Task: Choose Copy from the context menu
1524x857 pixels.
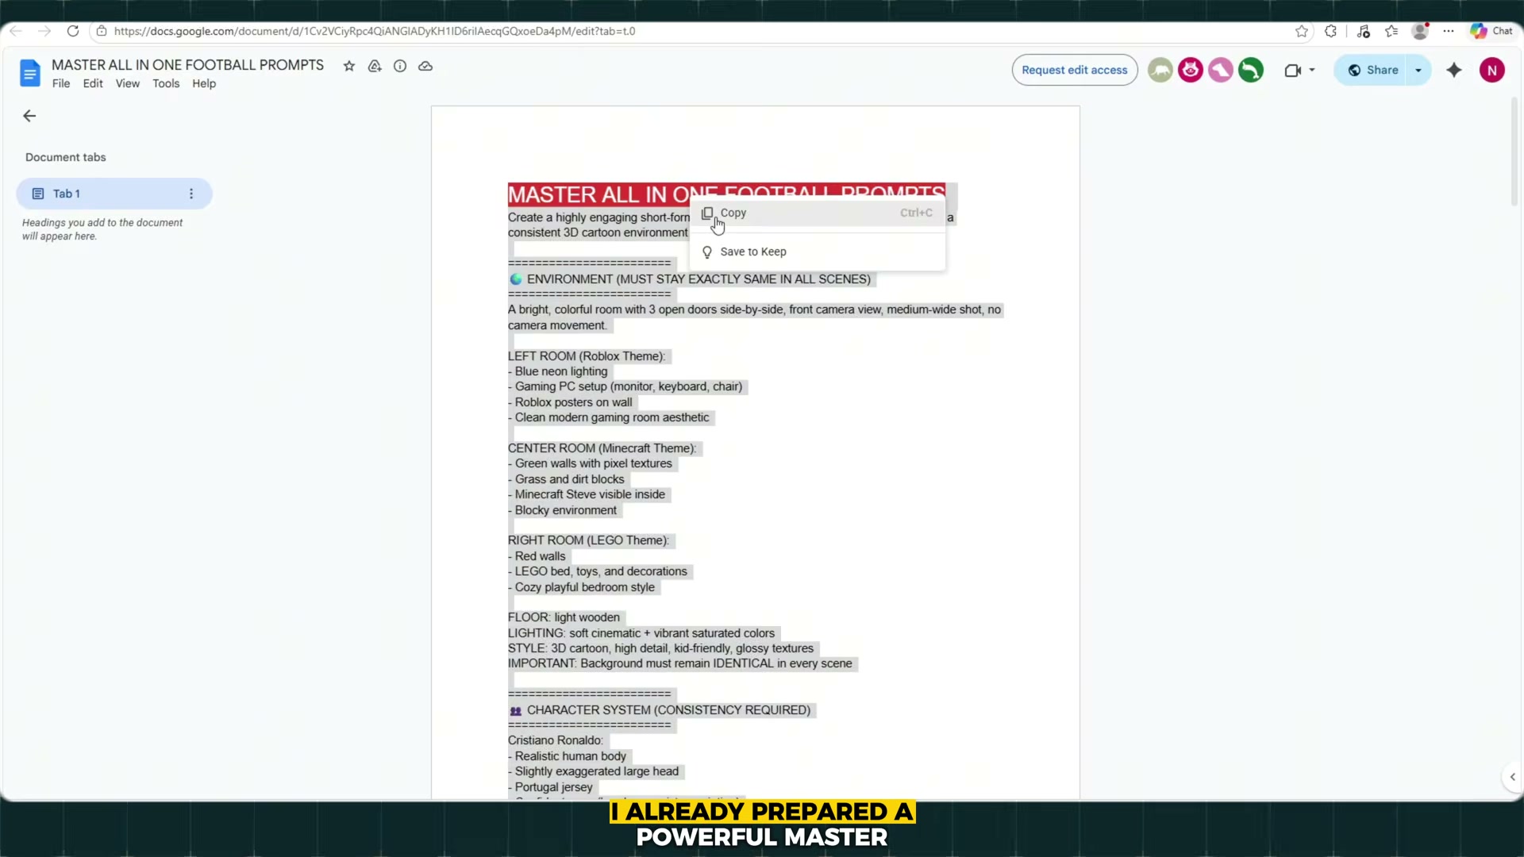Action: tap(818, 213)
